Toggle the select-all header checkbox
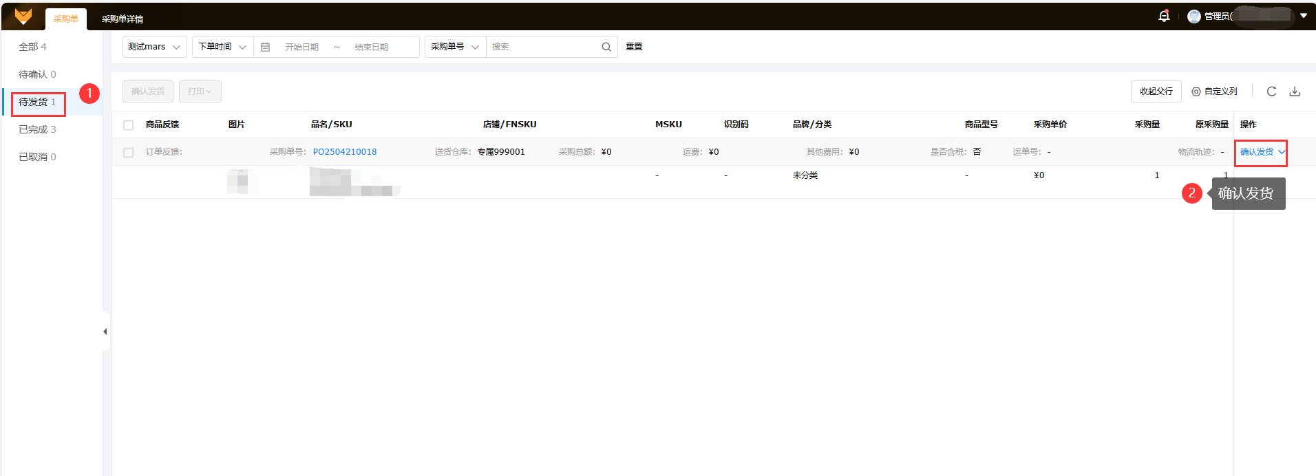The width and height of the screenshot is (1316, 476). click(x=129, y=125)
